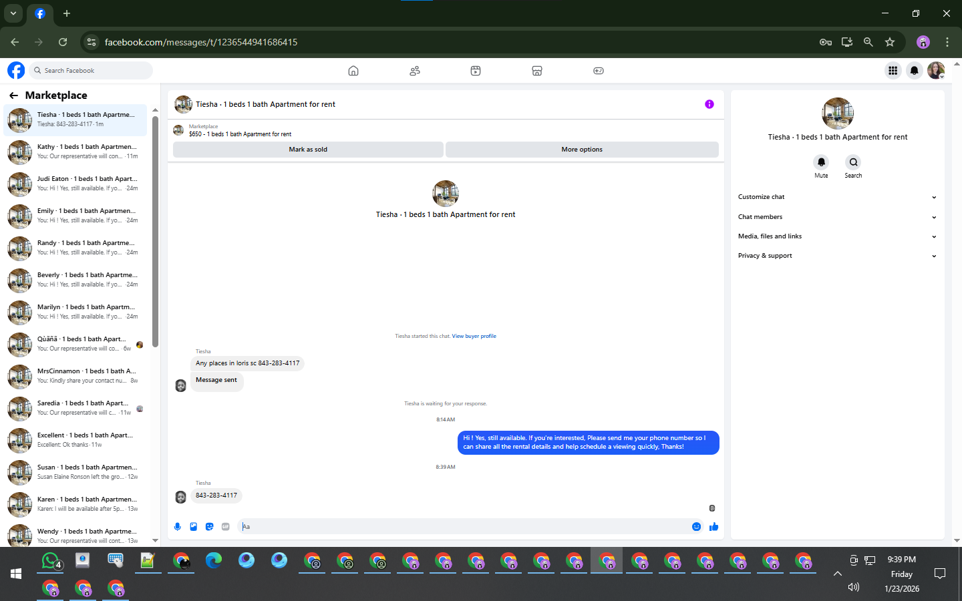Click the More options button
This screenshot has height=601, width=962.
(x=582, y=150)
